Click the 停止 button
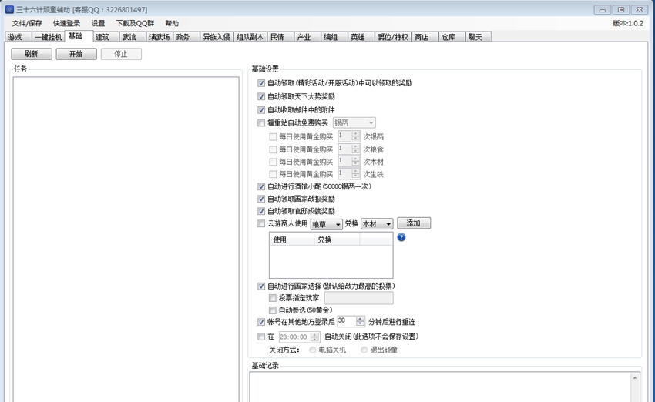655x402 pixels. (x=121, y=54)
